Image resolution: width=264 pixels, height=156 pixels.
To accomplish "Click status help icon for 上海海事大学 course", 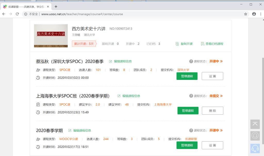I will tap(191, 96).
